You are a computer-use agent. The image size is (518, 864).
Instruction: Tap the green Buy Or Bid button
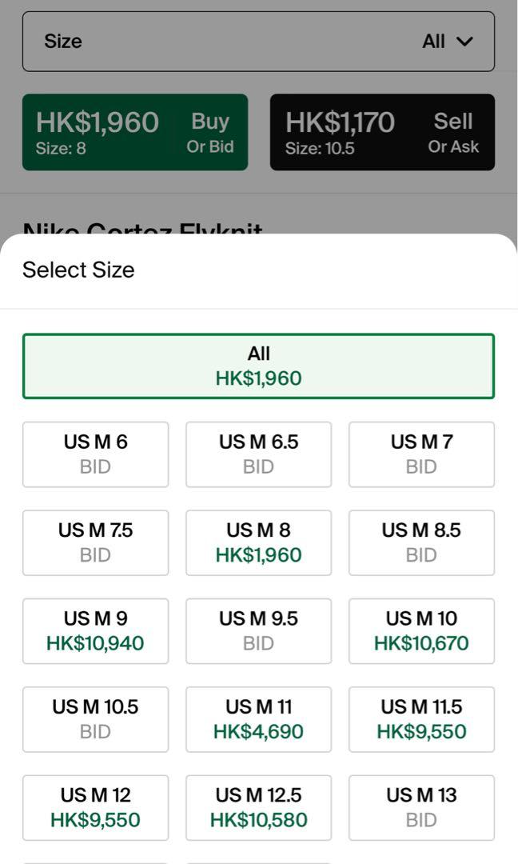tap(135, 132)
